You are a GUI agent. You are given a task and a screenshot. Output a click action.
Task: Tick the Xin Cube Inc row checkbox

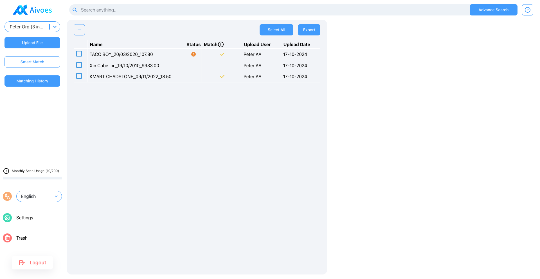point(79,65)
